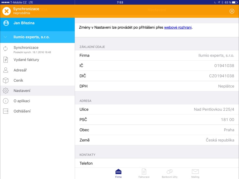239x179 pixels.
Task: Open Vydané faktury invoice list
Action: click(x=26, y=60)
